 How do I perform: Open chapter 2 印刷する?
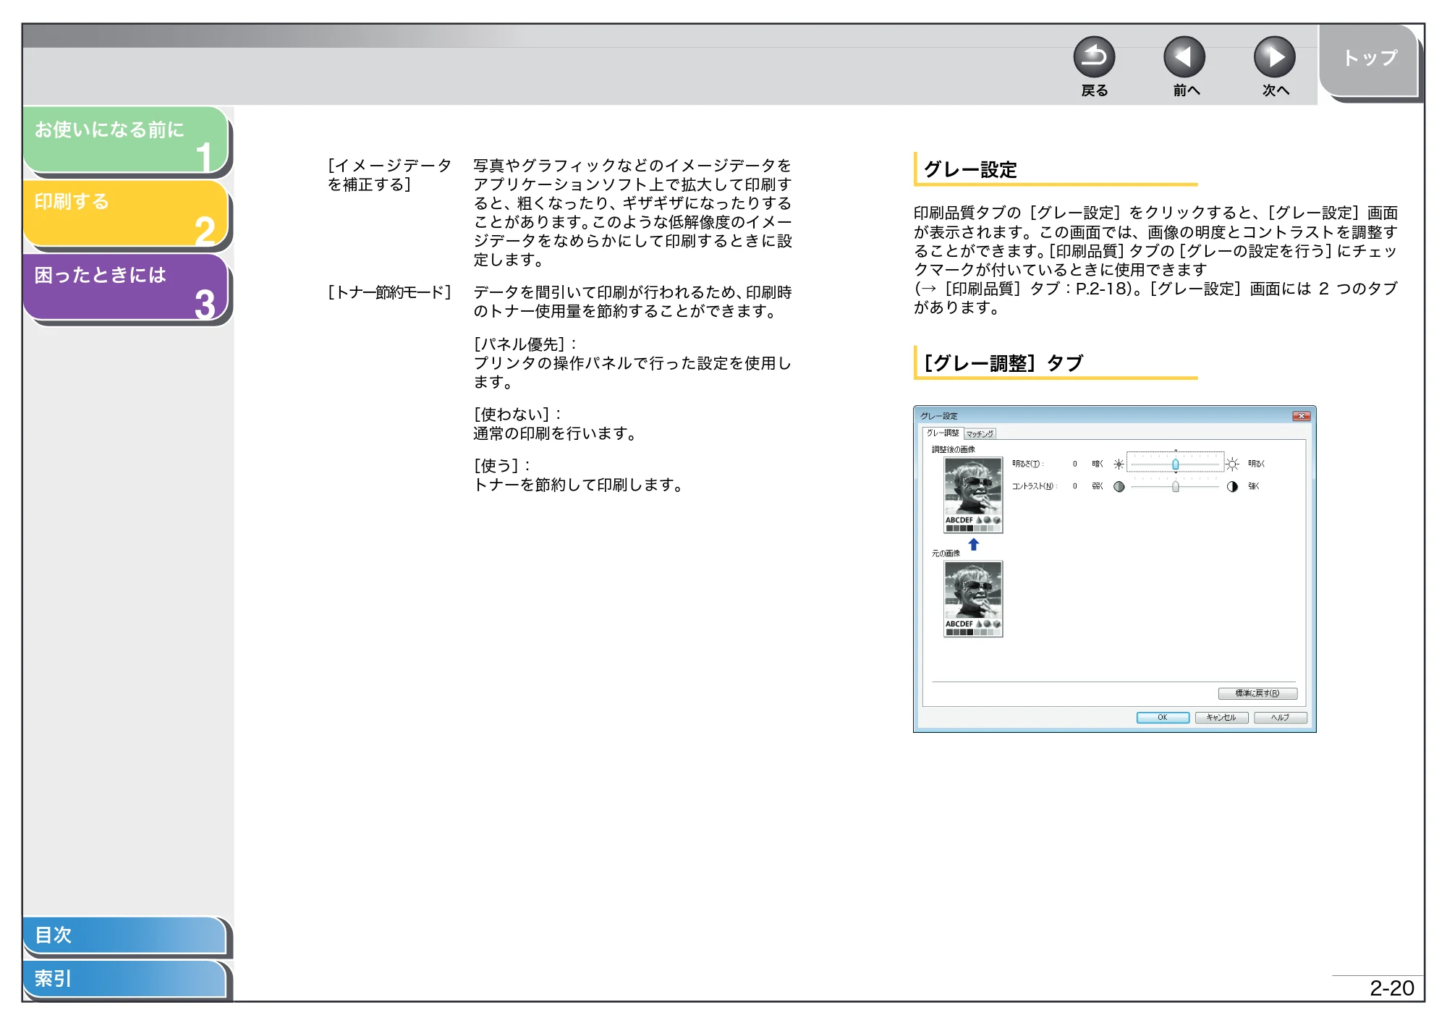click(126, 213)
